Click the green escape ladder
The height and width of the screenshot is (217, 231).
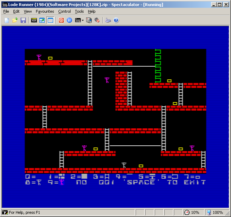pyautogui.click(x=158, y=66)
